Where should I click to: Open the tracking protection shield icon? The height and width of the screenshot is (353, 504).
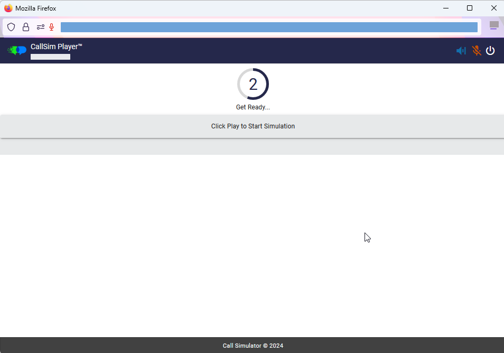(11, 27)
